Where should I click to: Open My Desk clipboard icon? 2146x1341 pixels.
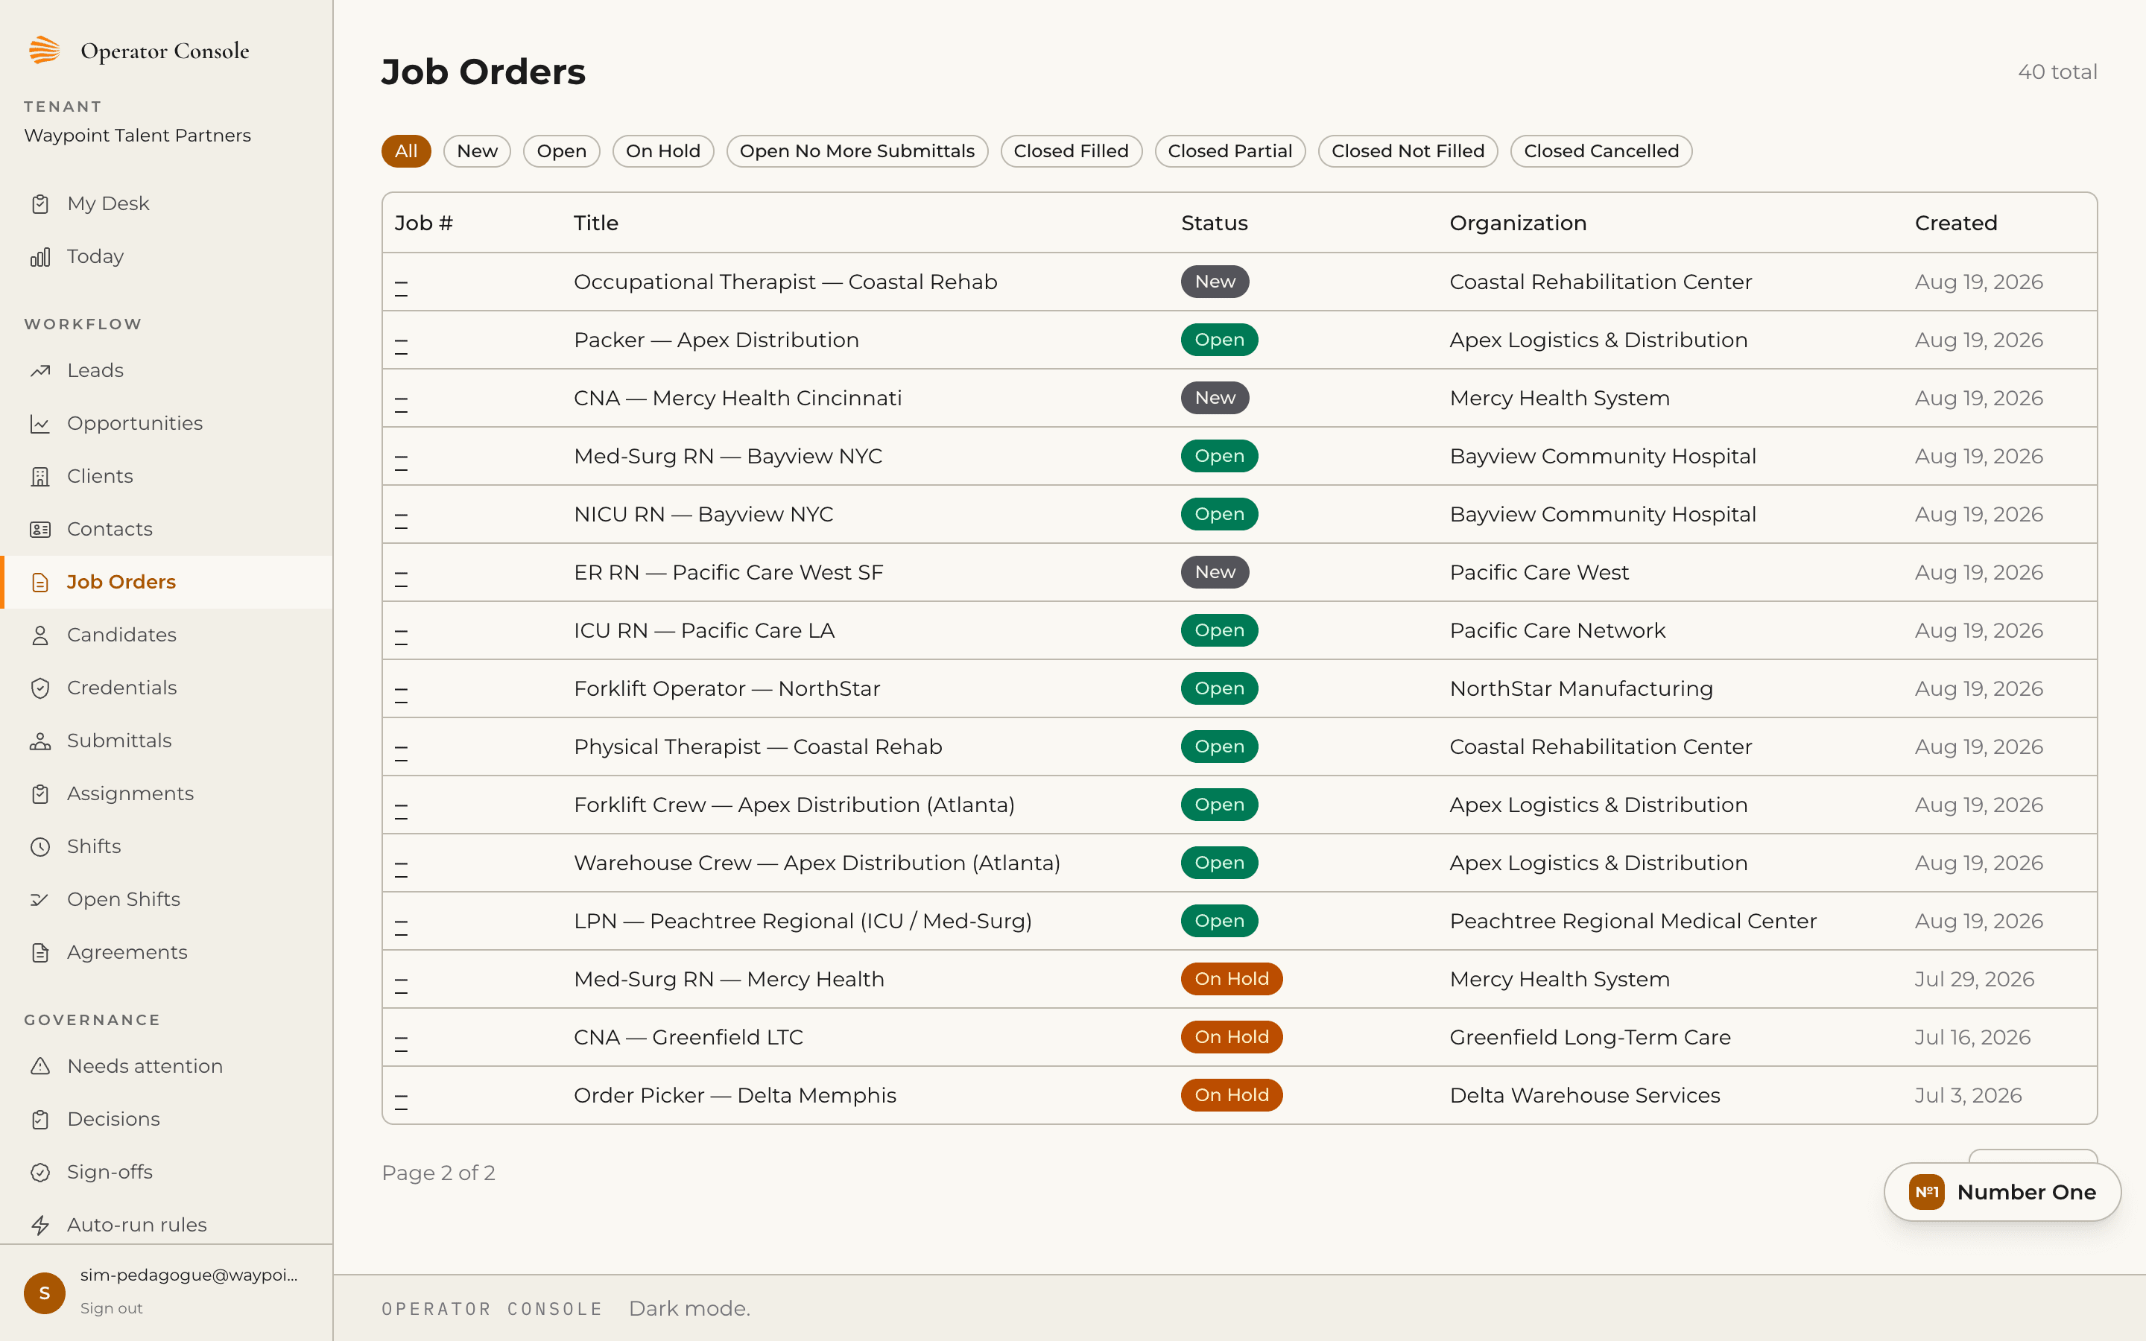[40, 204]
